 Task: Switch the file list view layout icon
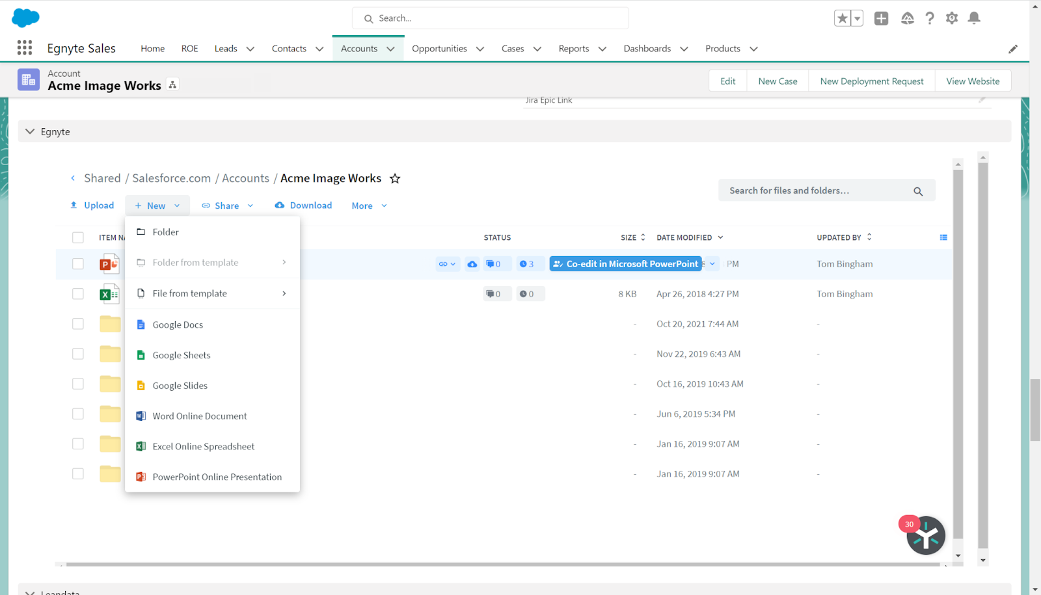[943, 237]
